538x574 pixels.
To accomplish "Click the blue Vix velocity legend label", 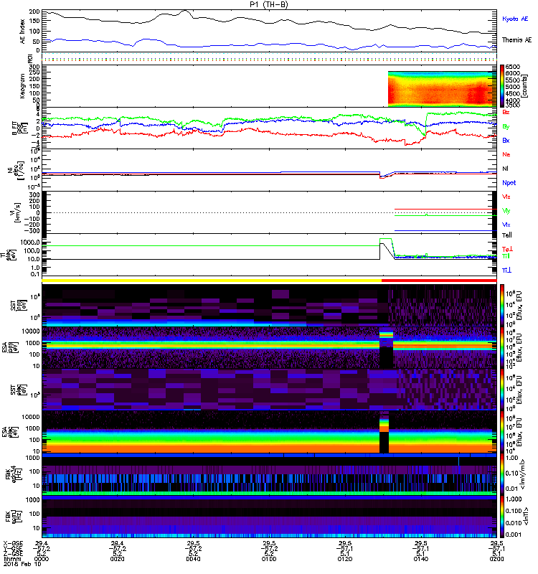I will [506, 225].
